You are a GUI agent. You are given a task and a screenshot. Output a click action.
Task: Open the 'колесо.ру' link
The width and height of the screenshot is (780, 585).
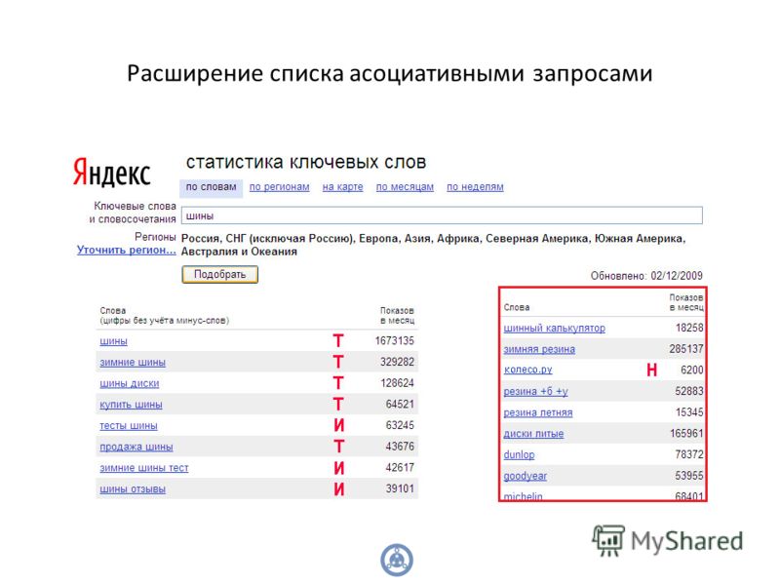click(527, 370)
